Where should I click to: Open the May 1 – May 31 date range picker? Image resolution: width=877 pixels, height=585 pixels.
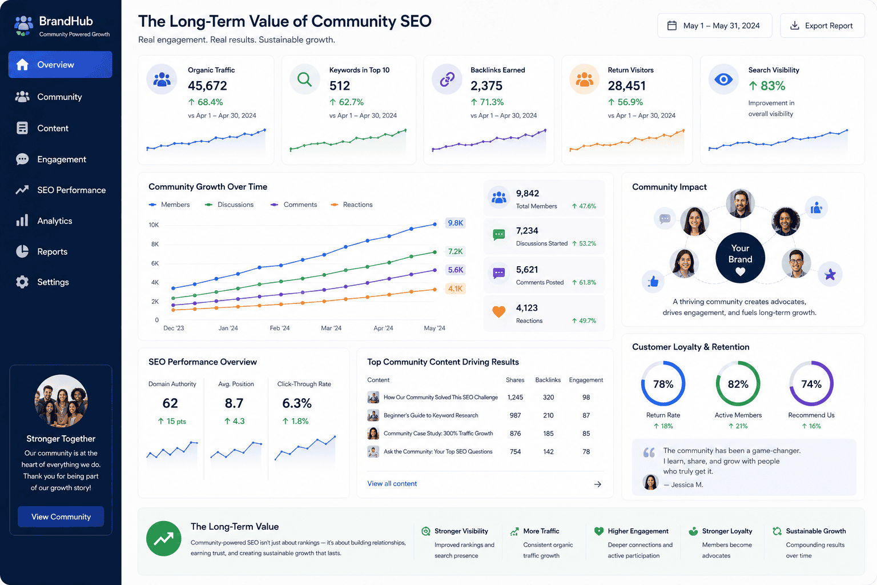coord(715,26)
